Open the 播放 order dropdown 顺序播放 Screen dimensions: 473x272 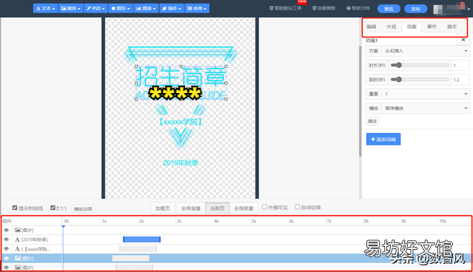(x=426, y=108)
